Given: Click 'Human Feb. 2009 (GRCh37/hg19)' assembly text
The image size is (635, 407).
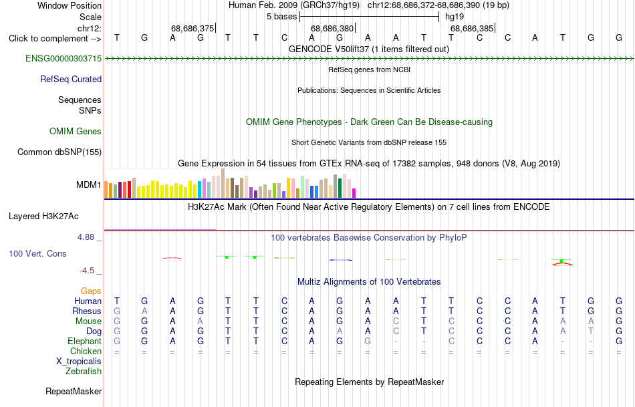Looking at the screenshot, I should [294, 5].
